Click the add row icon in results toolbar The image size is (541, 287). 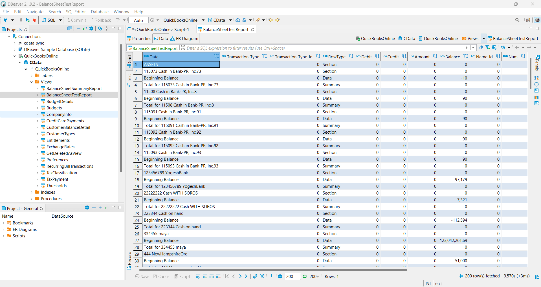coord(205,276)
